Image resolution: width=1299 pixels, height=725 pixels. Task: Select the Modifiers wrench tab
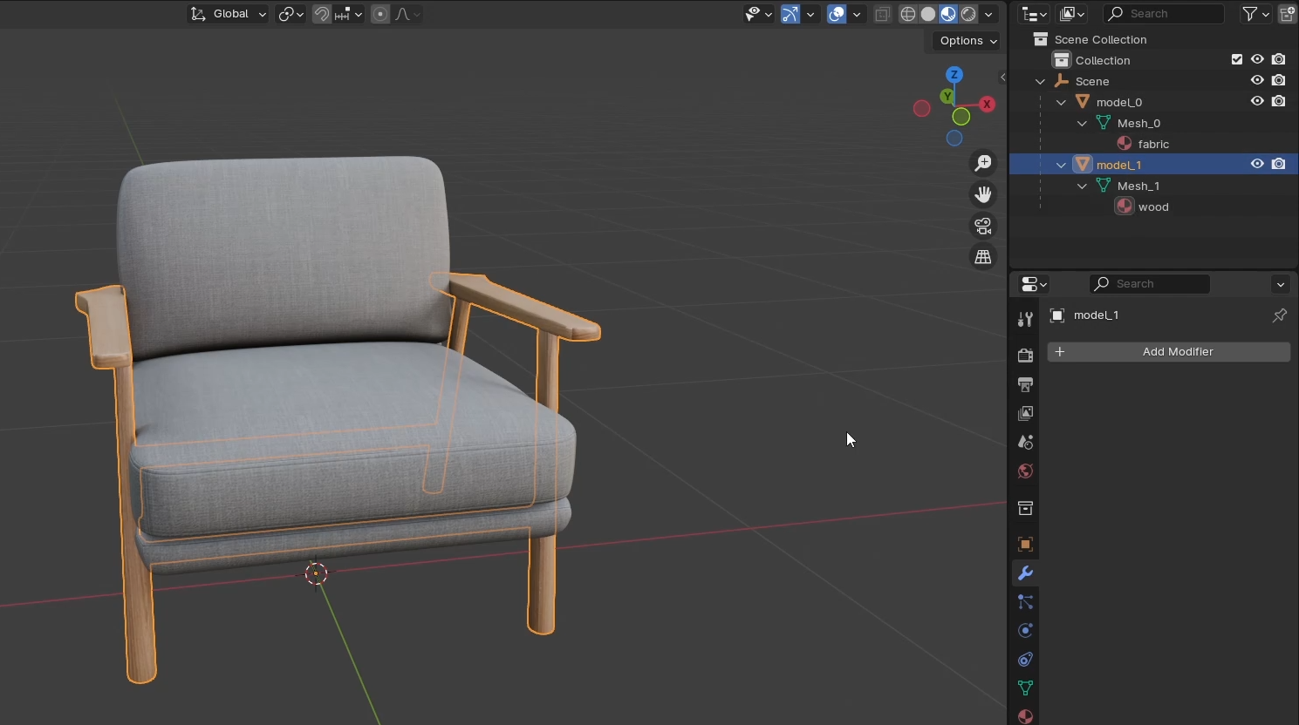coord(1025,573)
